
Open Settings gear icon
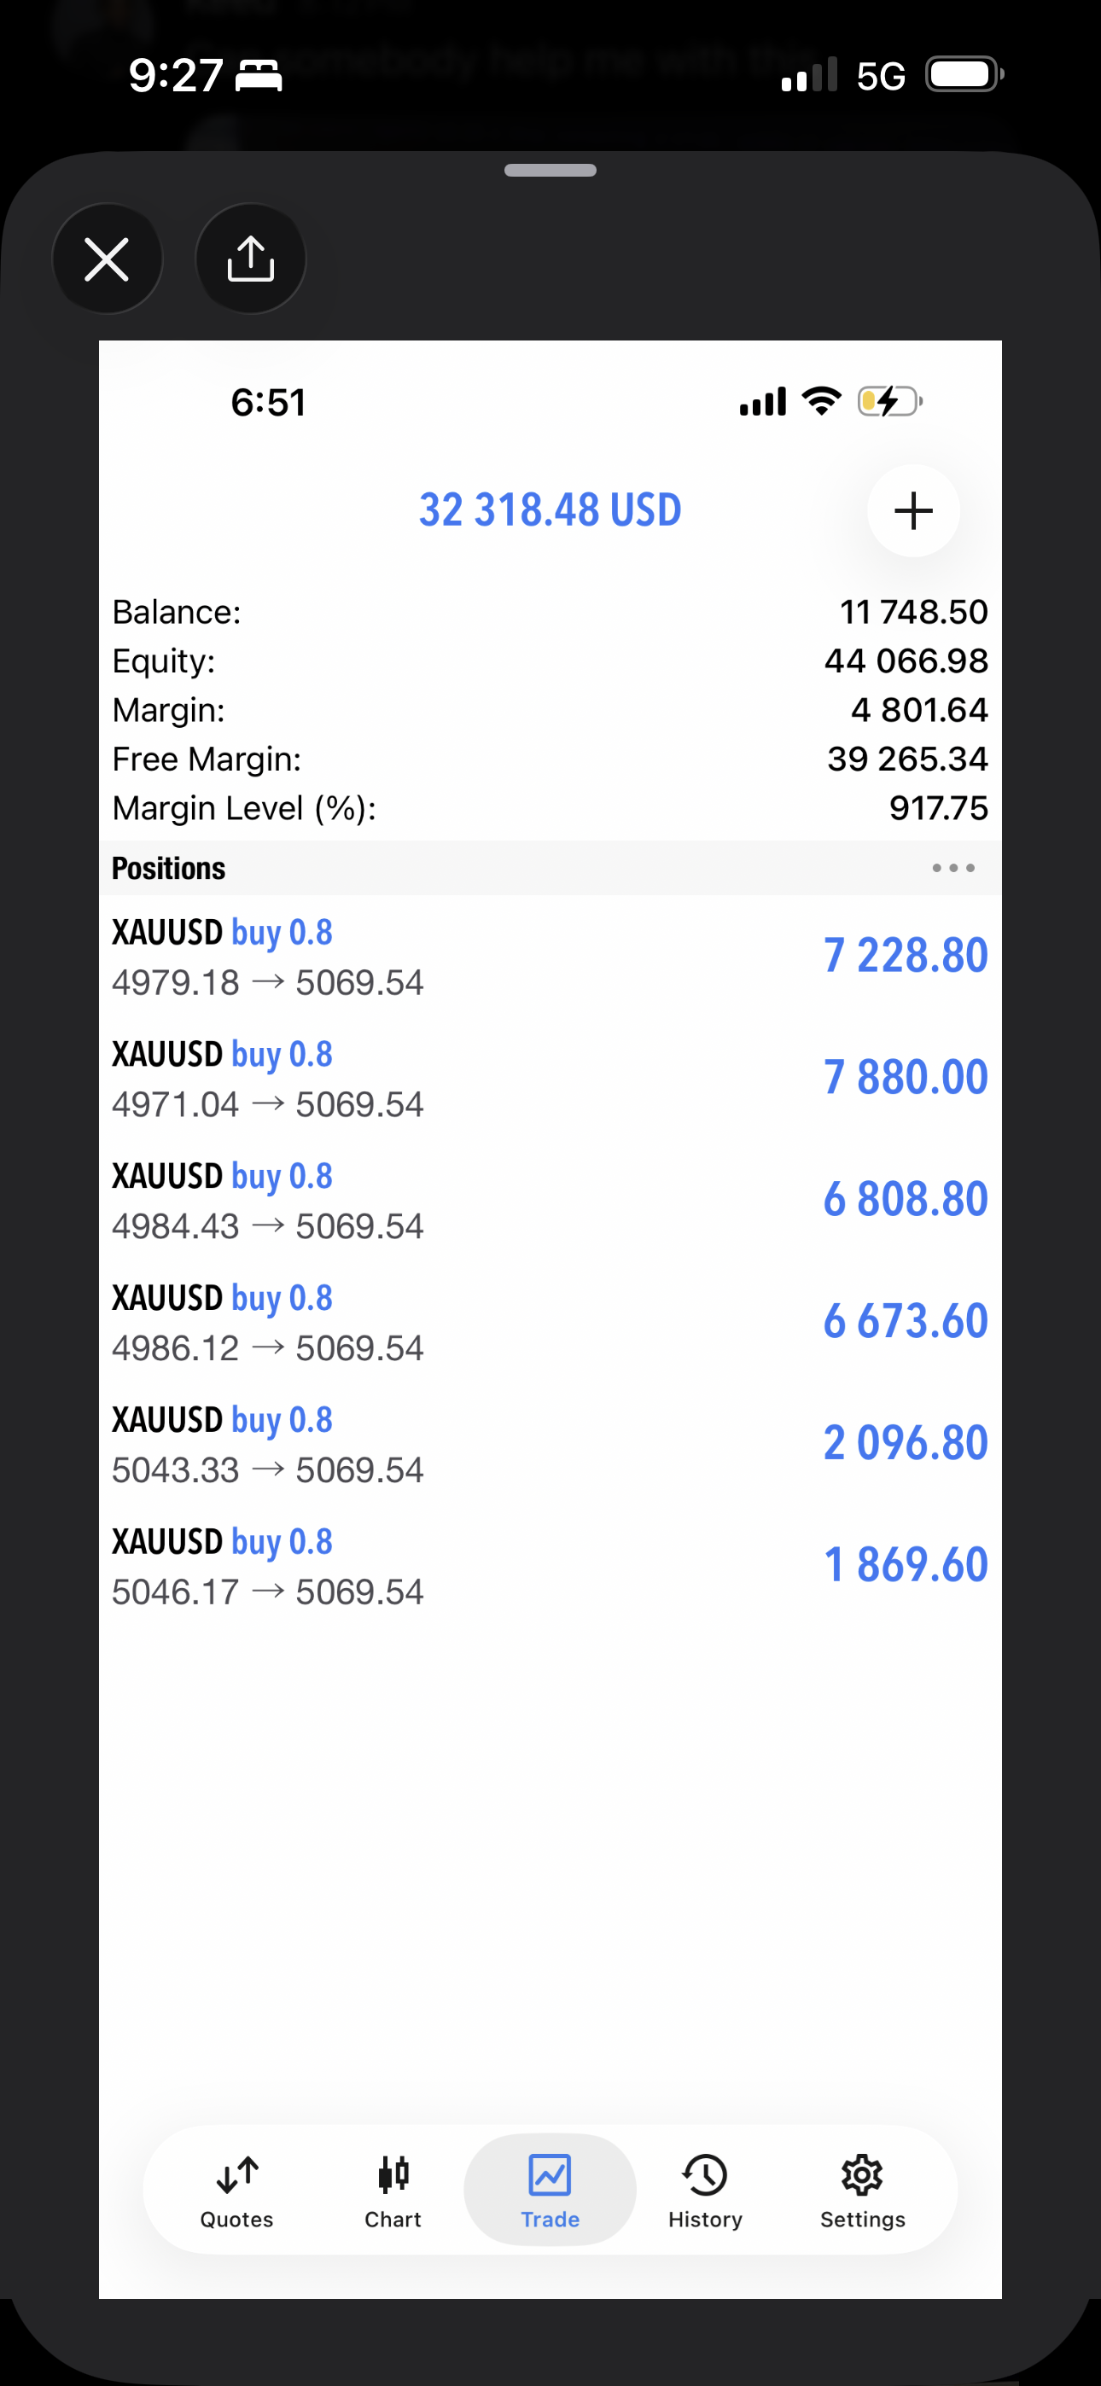(862, 2176)
